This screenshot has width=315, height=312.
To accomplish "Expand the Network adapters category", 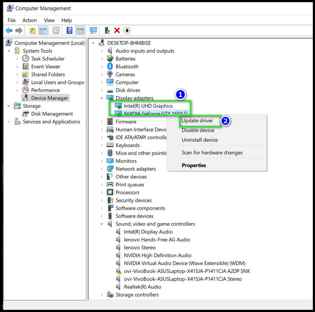I will click(x=102, y=169).
